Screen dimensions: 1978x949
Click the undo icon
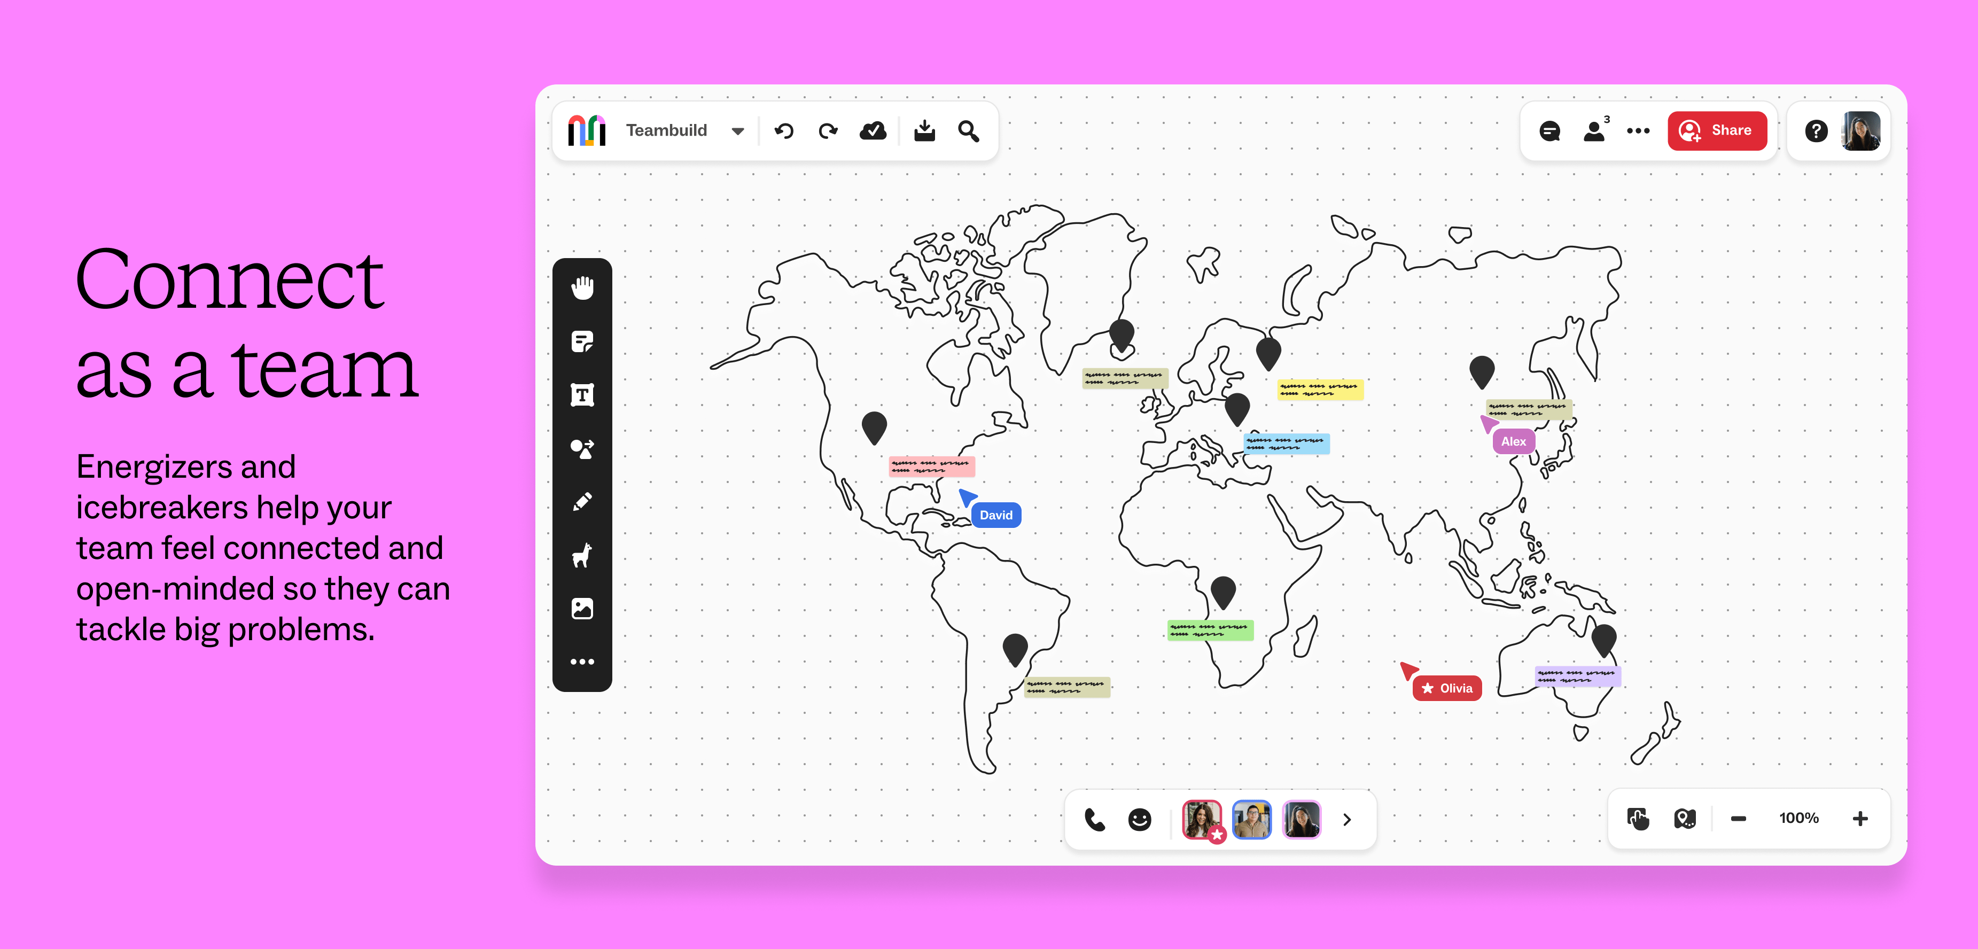pos(784,130)
